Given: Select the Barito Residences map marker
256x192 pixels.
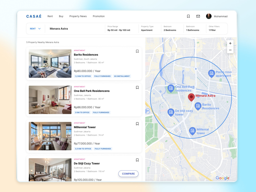Looking at the screenshot, I should [198, 106].
